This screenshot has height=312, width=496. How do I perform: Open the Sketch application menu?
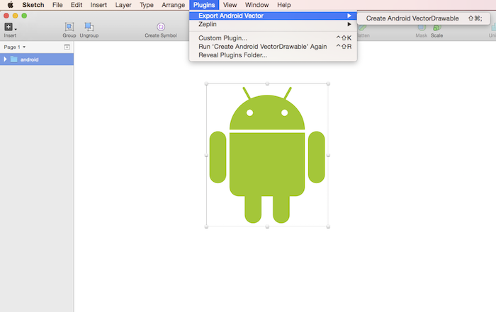33,5
